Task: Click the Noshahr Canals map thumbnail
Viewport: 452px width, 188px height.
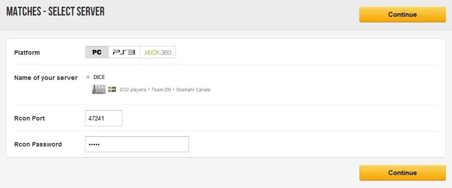Action: (99, 89)
